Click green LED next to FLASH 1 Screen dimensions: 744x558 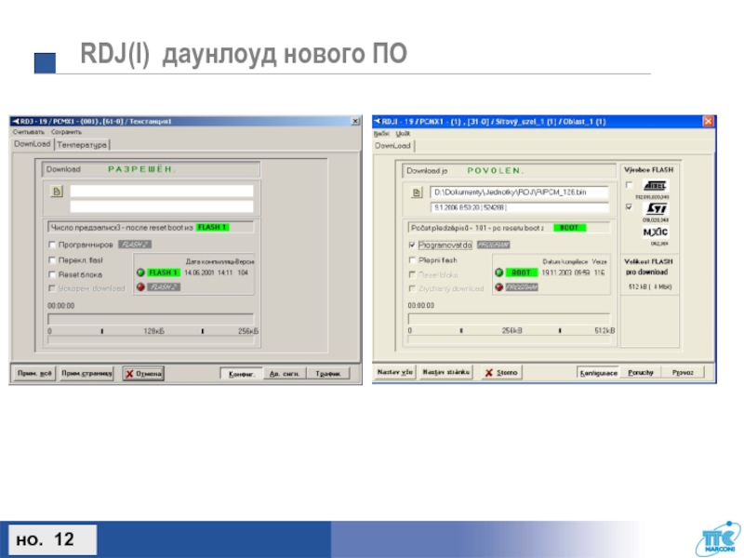pos(140,272)
